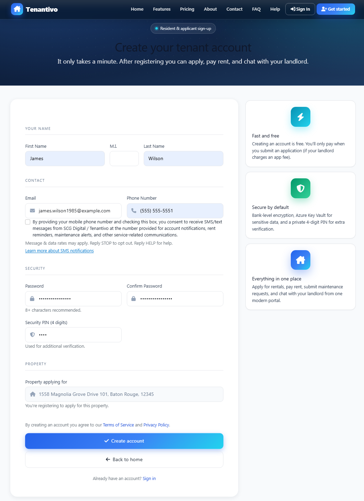Focus the M.I. field
364x501 pixels.
point(124,159)
